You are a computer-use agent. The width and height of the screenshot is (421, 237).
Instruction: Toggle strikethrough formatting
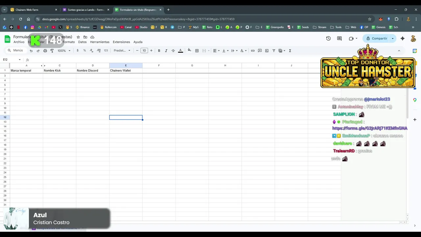click(173, 51)
